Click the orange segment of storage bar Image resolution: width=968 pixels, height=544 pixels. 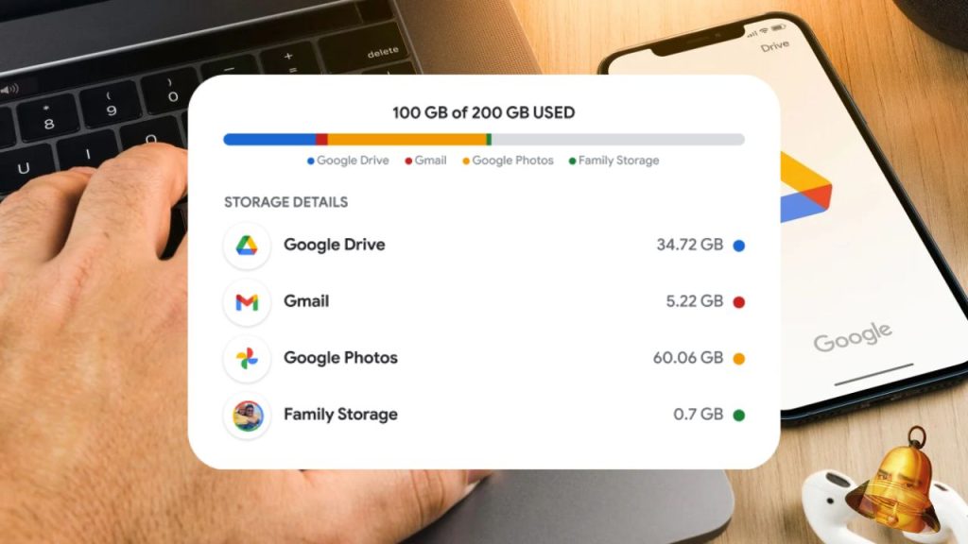tap(406, 140)
